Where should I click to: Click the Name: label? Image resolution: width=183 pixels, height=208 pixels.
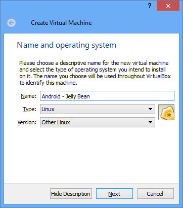click(28, 96)
